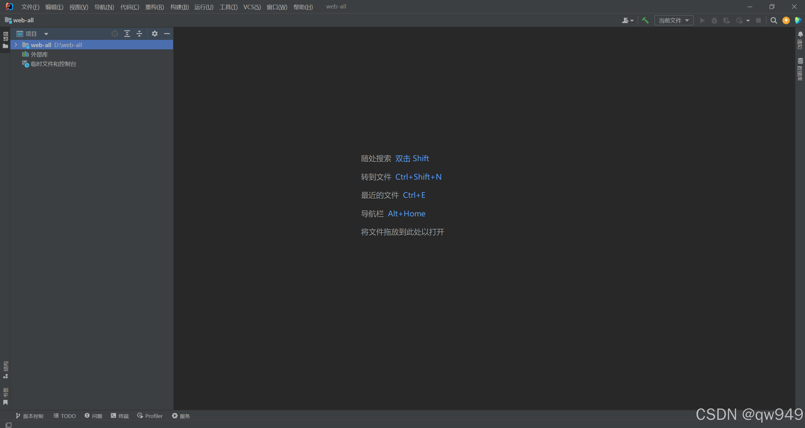The width and height of the screenshot is (805, 428).
Task: Hide the project panel with minus icon
Action: coord(167,34)
